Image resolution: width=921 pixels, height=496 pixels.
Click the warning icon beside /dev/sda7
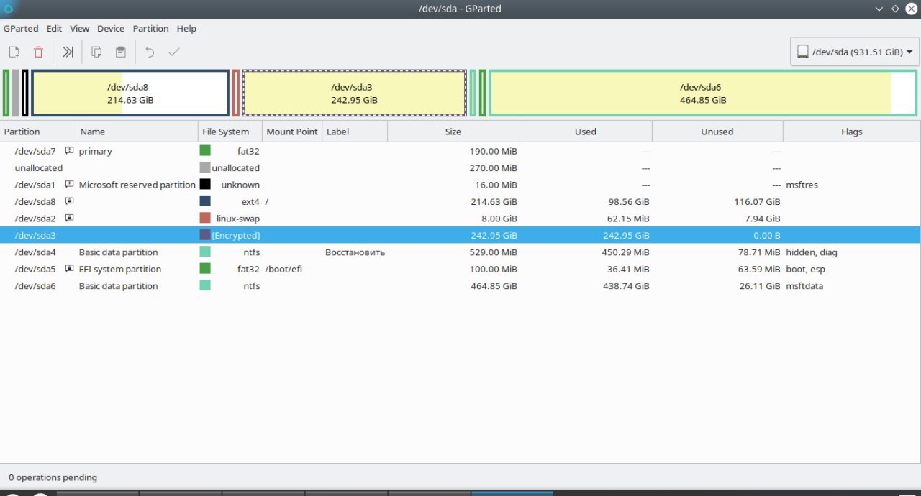click(70, 151)
